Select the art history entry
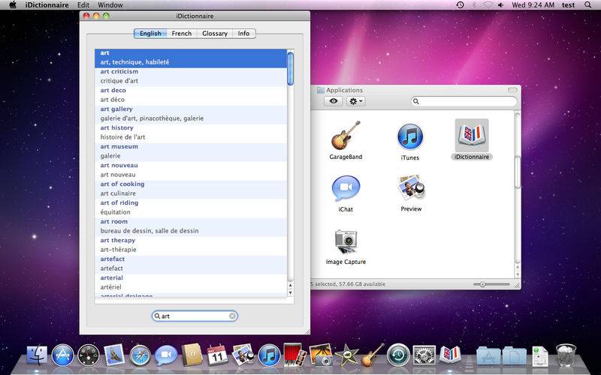The height and width of the screenshot is (375, 601). (191, 133)
